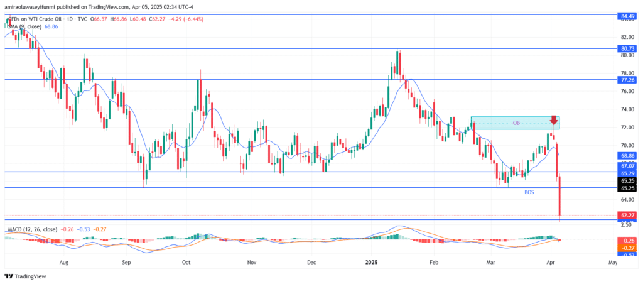Click the blue 67.07 price axis label
643x284 pixels.
(x=628, y=166)
